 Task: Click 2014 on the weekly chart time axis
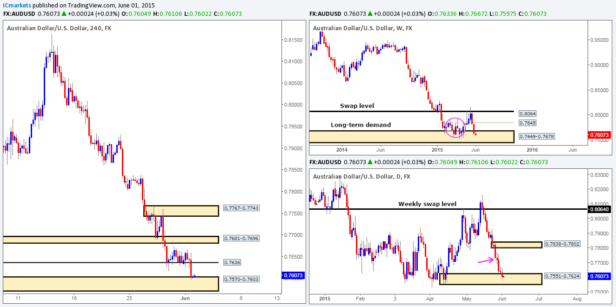coord(342,150)
